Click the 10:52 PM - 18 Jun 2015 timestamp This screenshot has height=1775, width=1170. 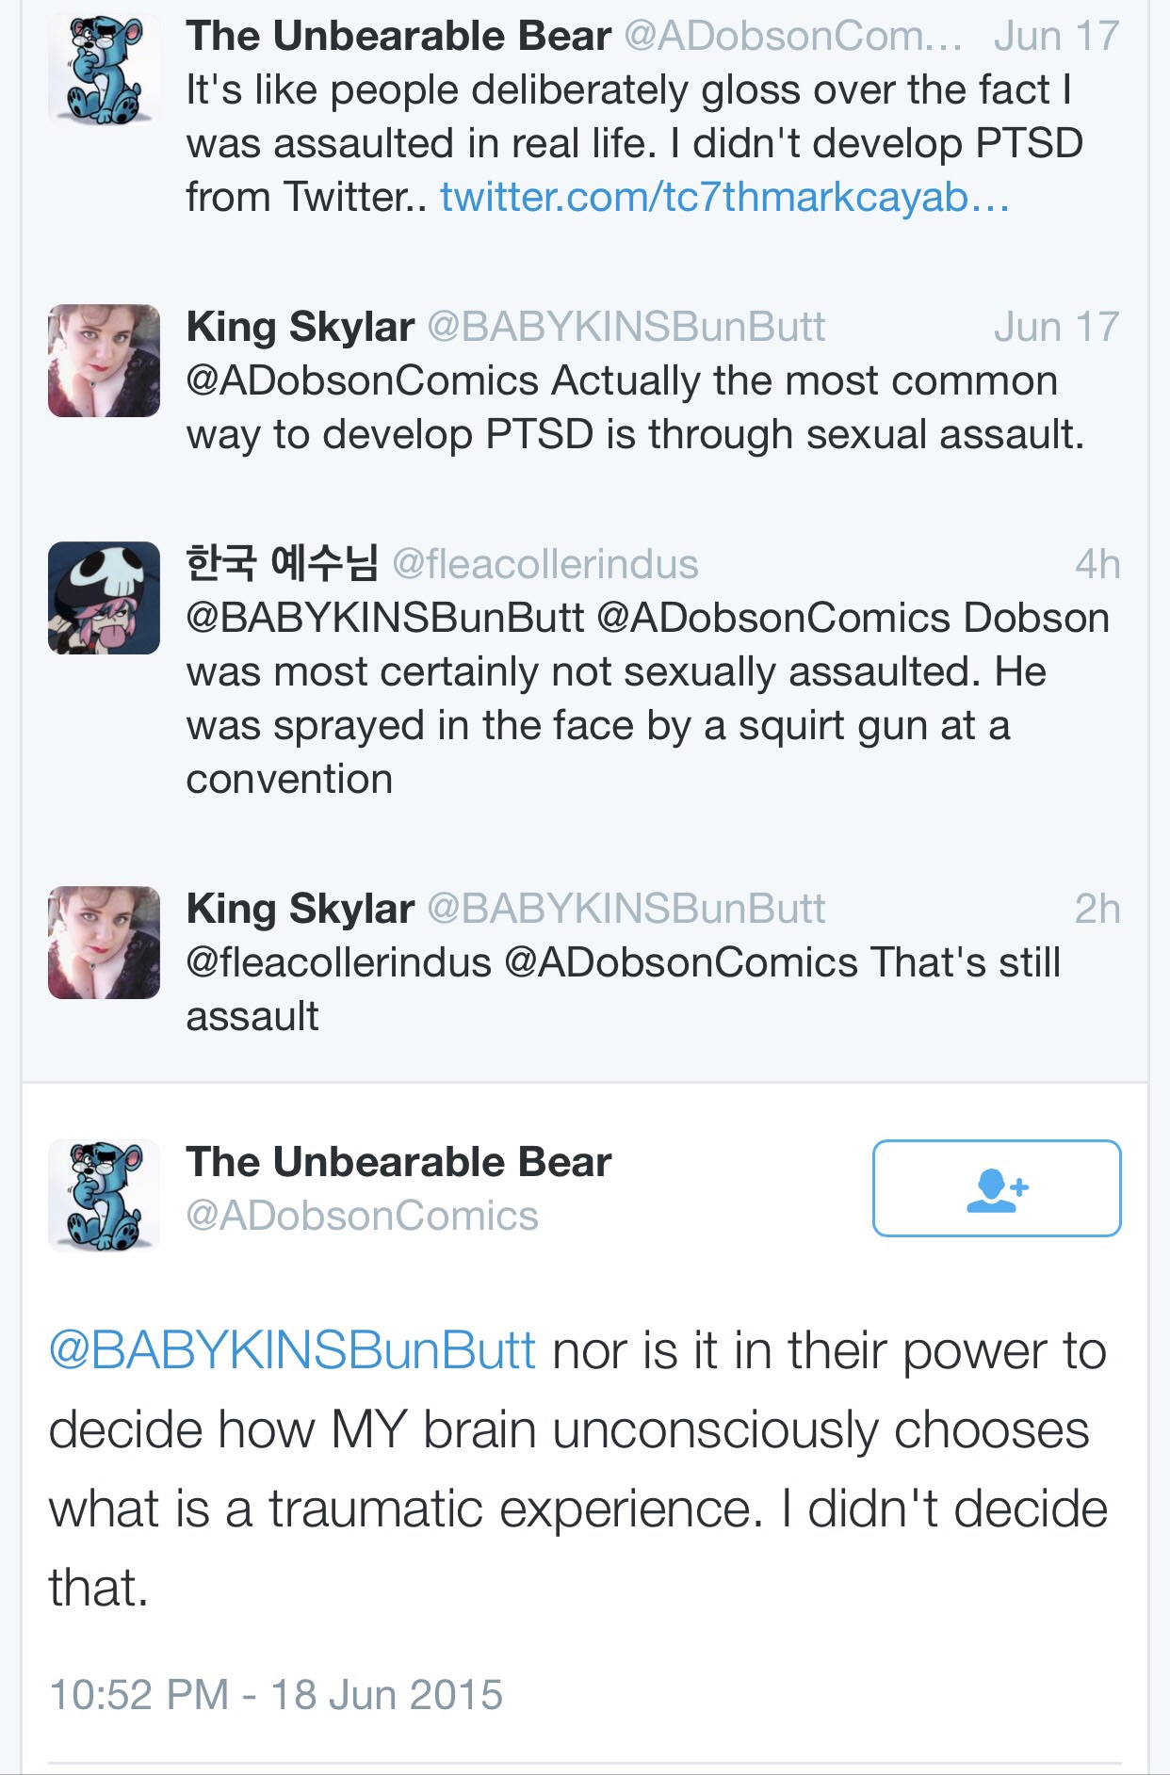coord(276,1694)
